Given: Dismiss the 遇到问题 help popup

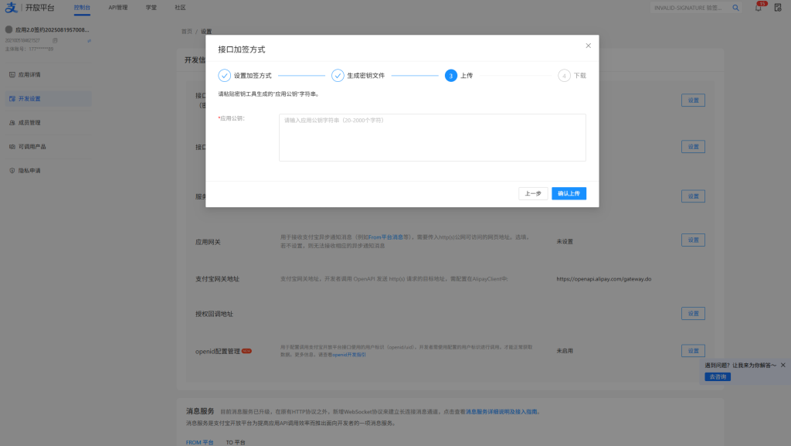Looking at the screenshot, I should click(x=783, y=365).
